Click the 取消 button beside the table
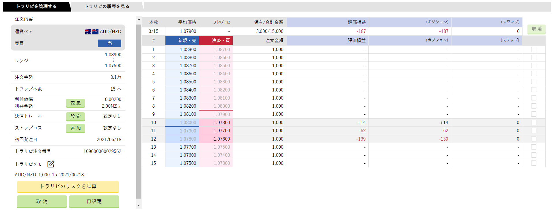This screenshot has width=554, height=211. [x=536, y=29]
